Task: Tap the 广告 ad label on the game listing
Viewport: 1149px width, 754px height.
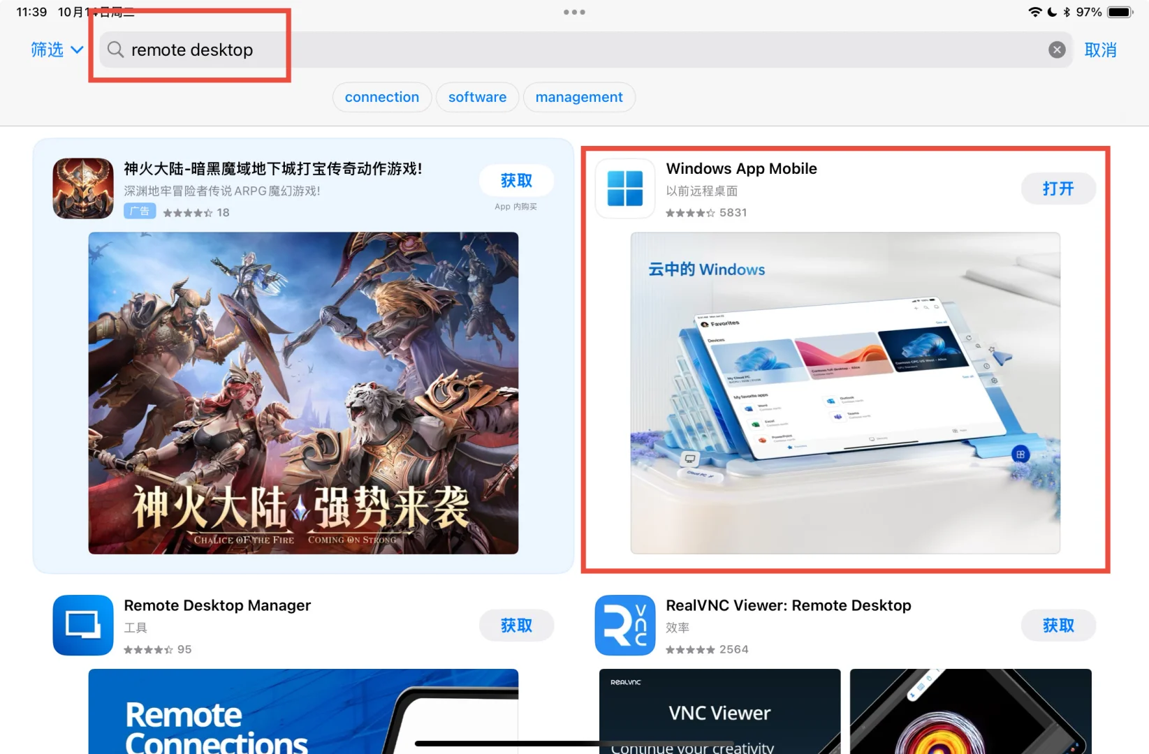Action: pos(140,211)
